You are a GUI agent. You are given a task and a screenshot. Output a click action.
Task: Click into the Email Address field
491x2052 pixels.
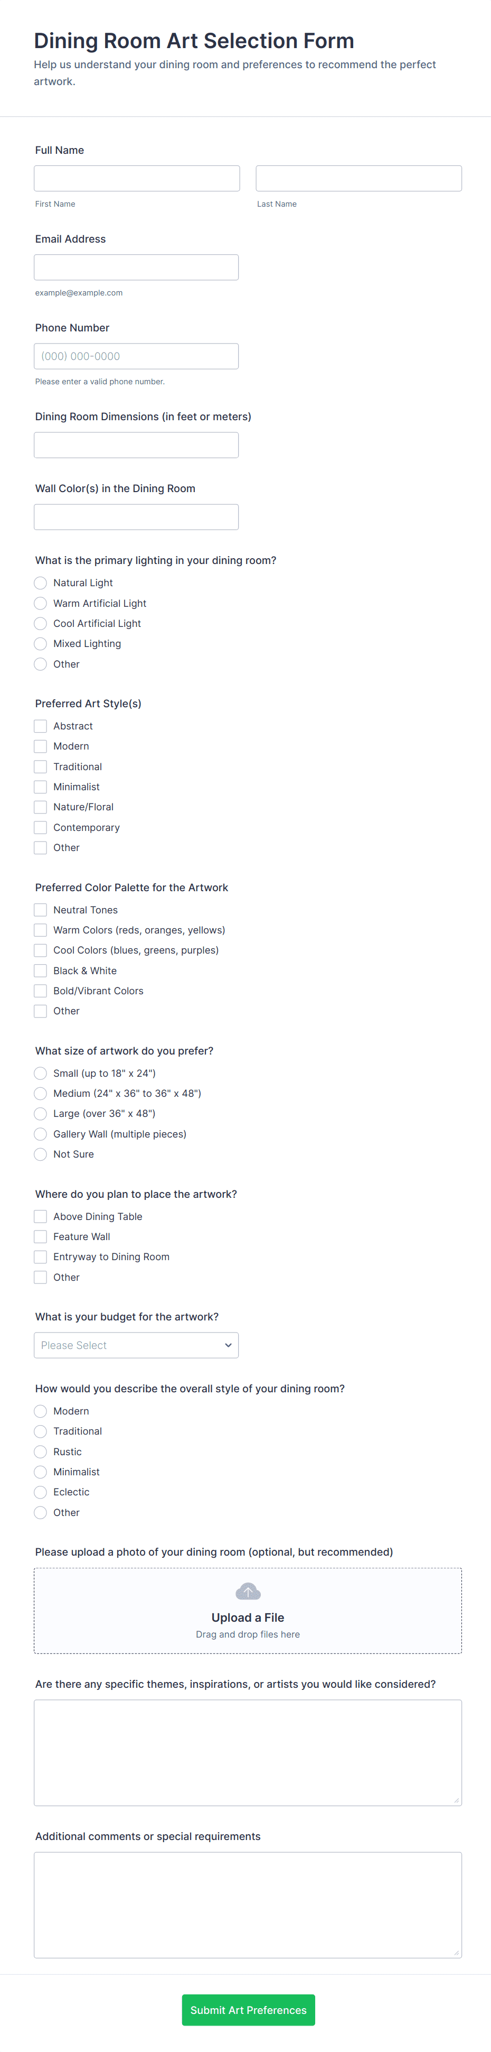[x=136, y=267]
